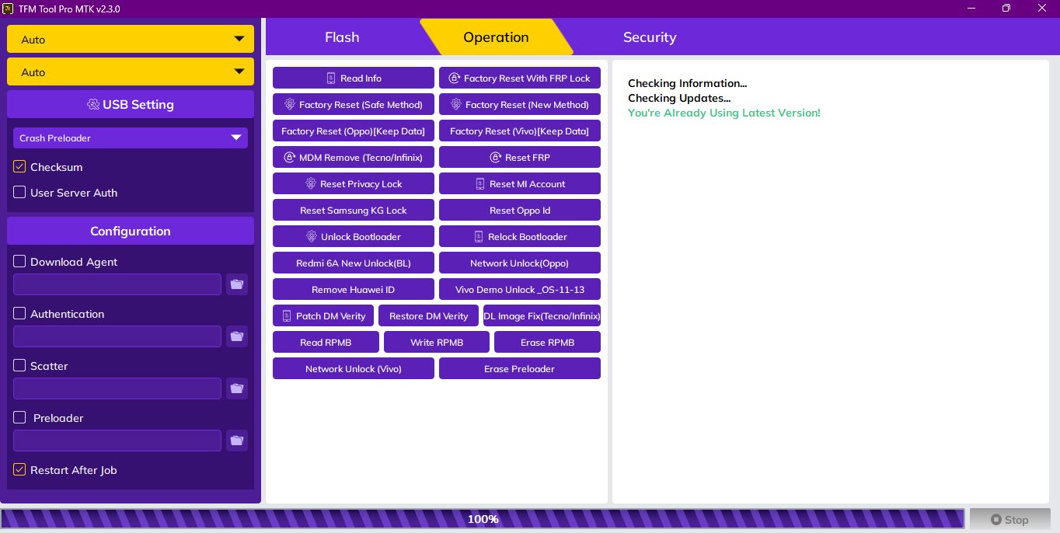Screen dimensions: 1060x533
Task: Click Restore DM Verity button
Action: 428,316
